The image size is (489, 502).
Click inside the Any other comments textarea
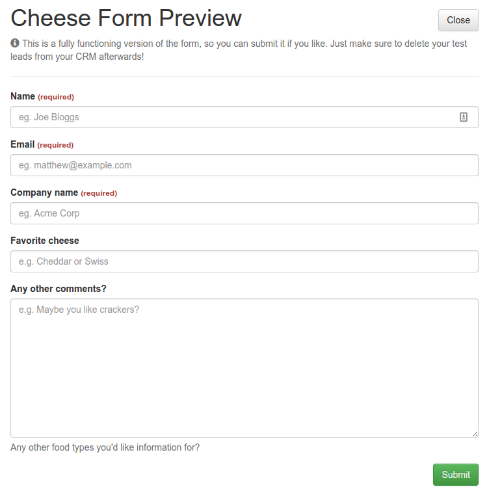pyautogui.click(x=244, y=368)
